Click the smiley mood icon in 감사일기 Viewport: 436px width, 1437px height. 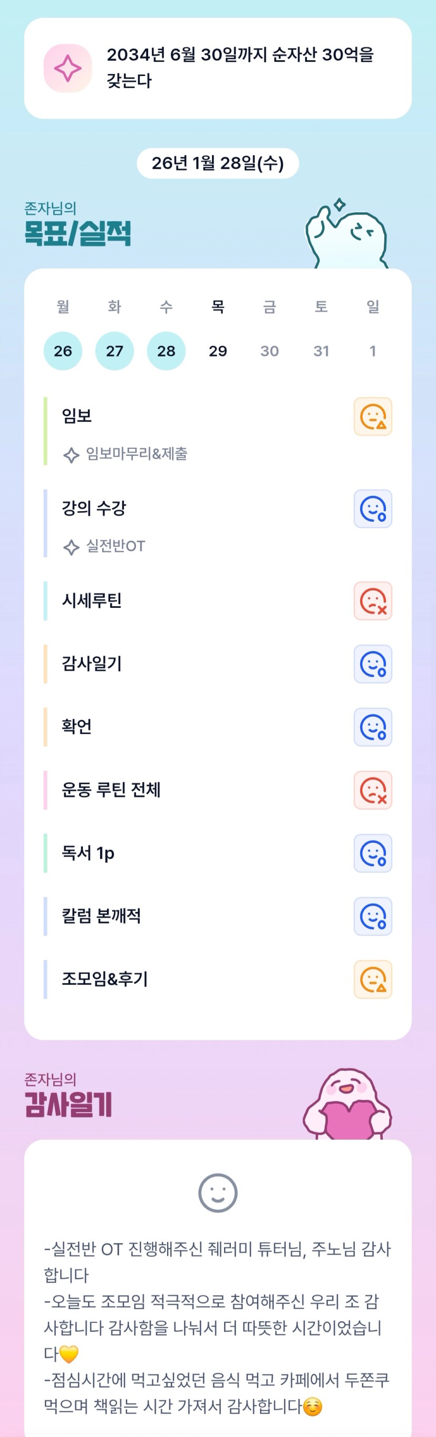218,1192
